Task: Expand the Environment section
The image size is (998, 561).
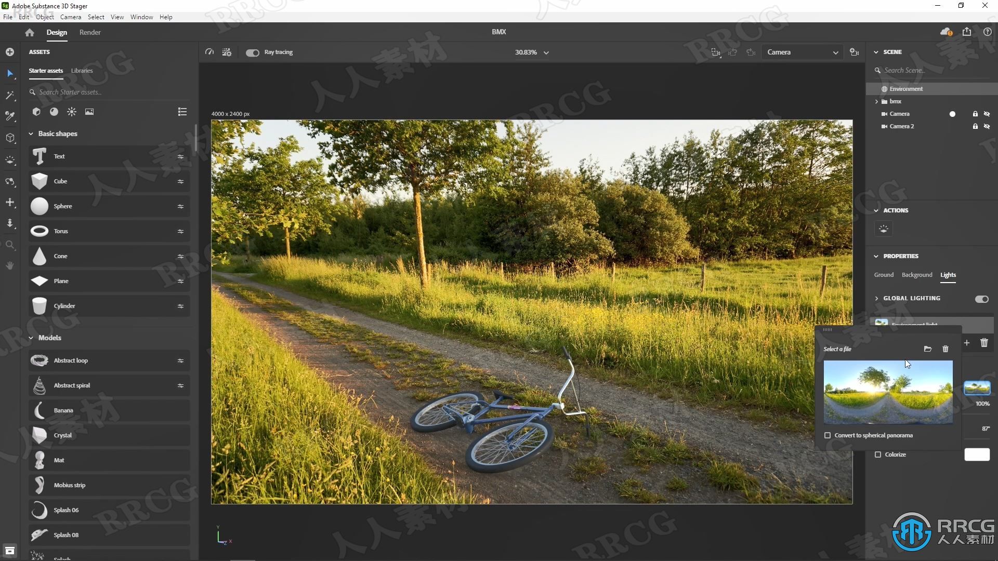Action: tap(906, 88)
